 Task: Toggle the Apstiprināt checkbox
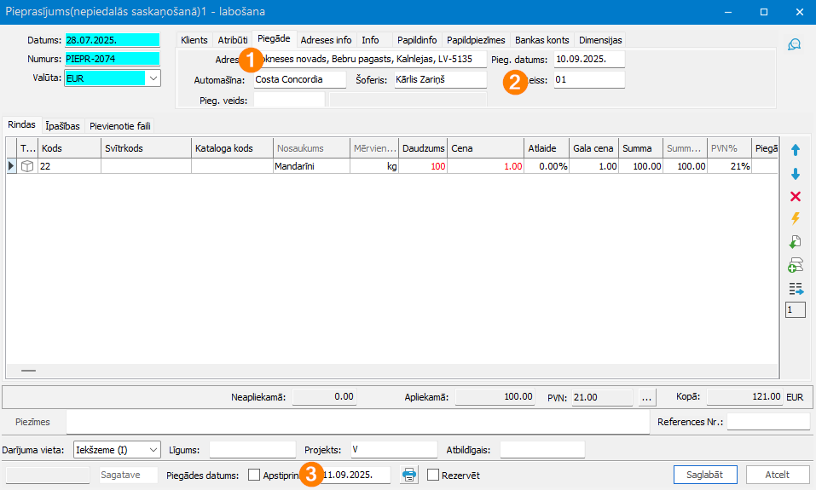pyautogui.click(x=254, y=475)
